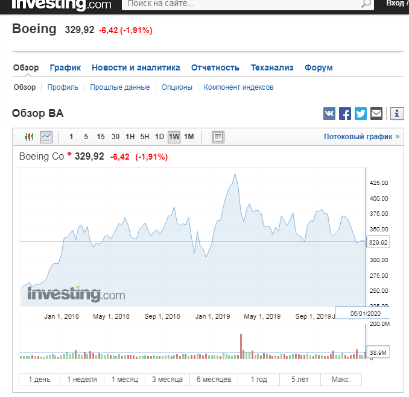Click the news overlay icon in chart toolbar
Viewport: 409px width, 397px height.
tap(218, 137)
